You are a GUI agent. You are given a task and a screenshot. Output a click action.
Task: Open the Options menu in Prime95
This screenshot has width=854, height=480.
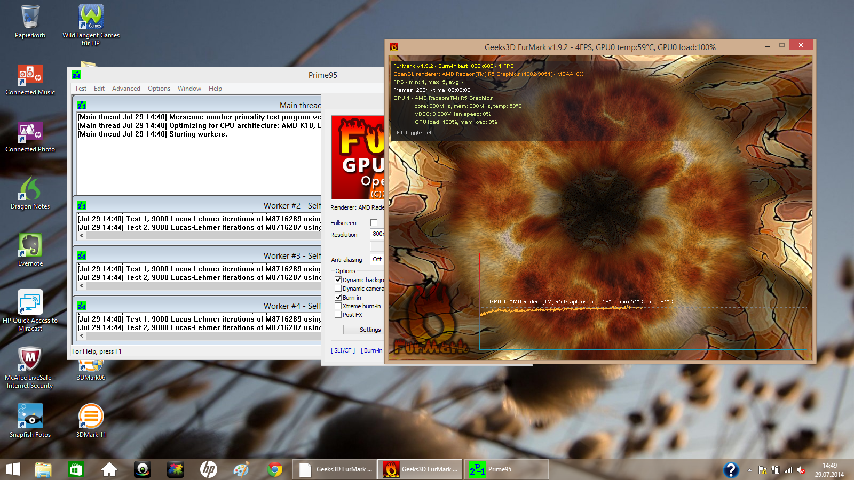point(159,89)
